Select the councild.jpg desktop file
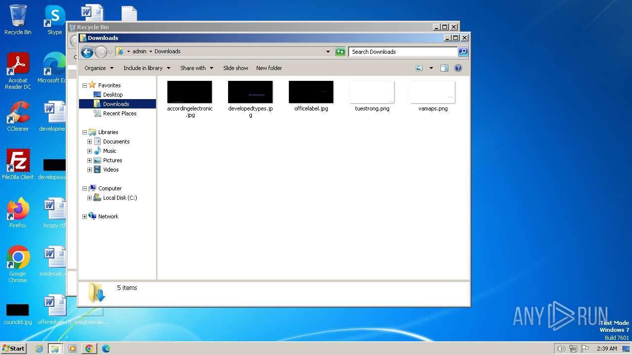 [18, 314]
